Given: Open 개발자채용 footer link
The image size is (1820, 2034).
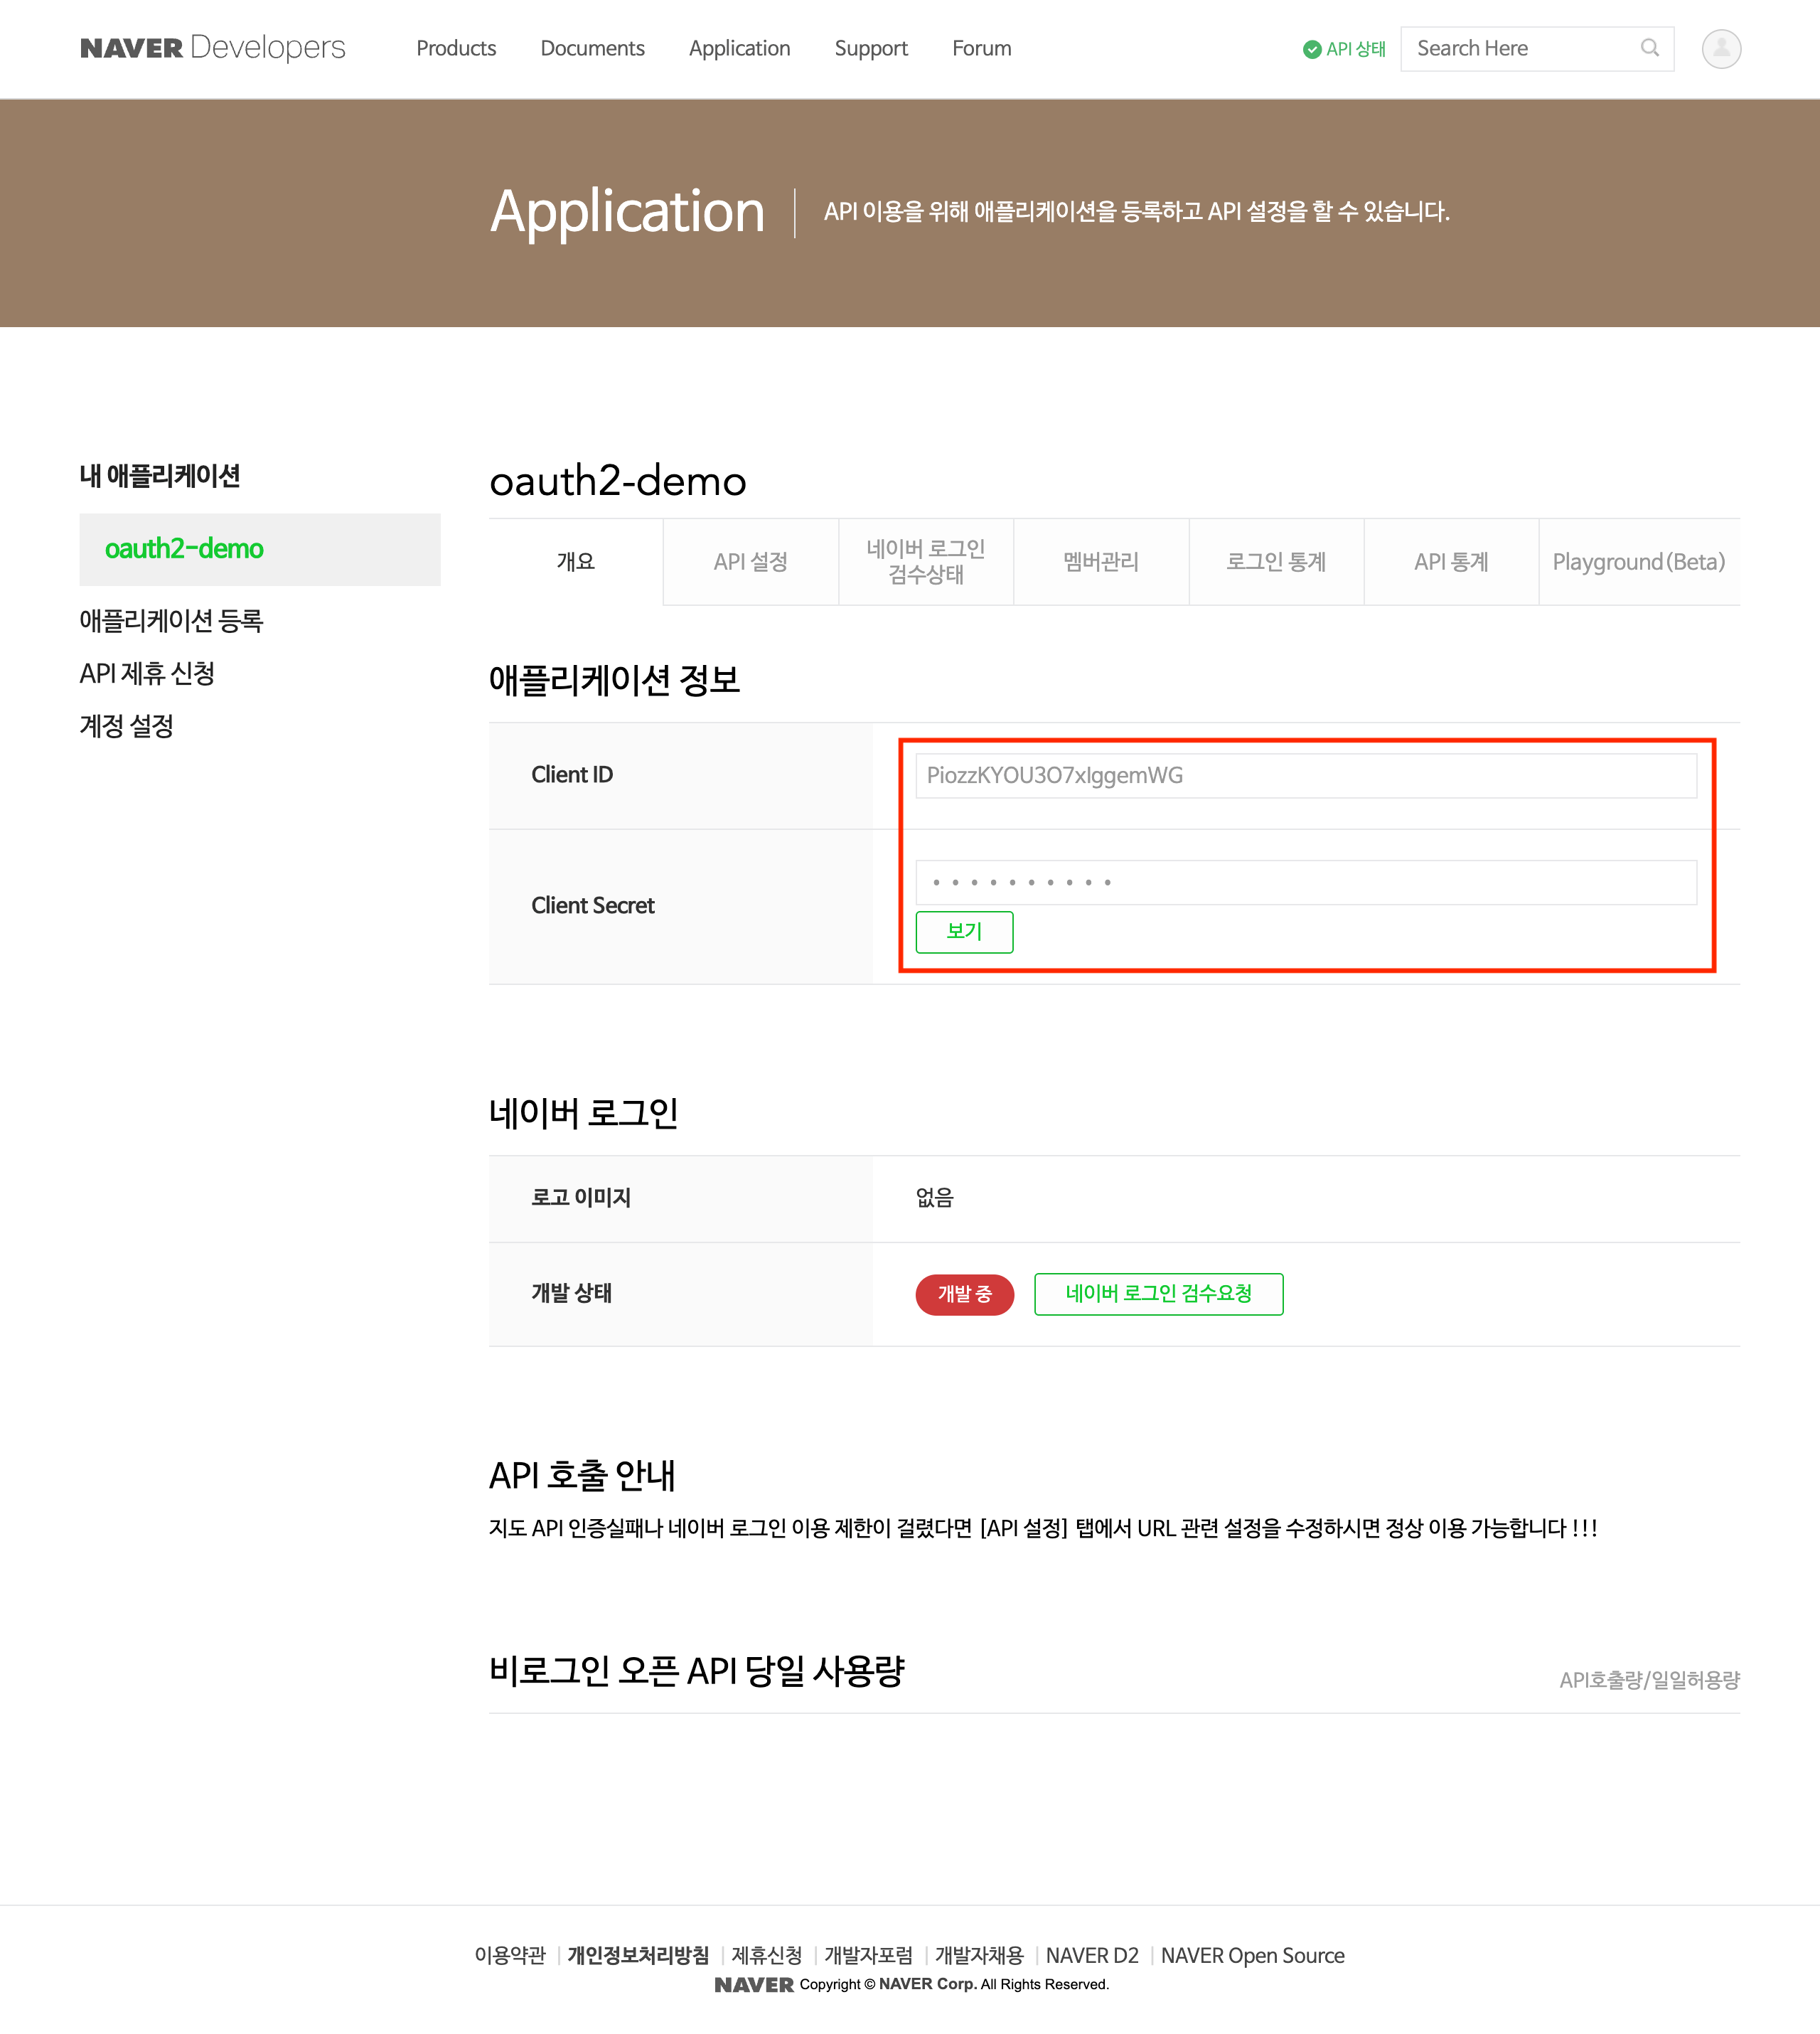Looking at the screenshot, I should tap(979, 1955).
